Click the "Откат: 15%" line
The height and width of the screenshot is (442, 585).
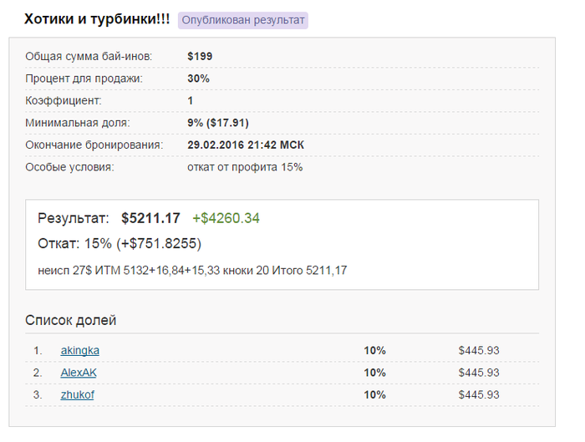pyautogui.click(x=120, y=244)
